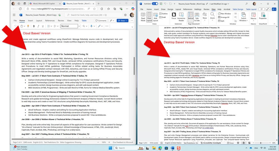Open settings gear in Word online header
279x151 pixels.
(125, 15)
